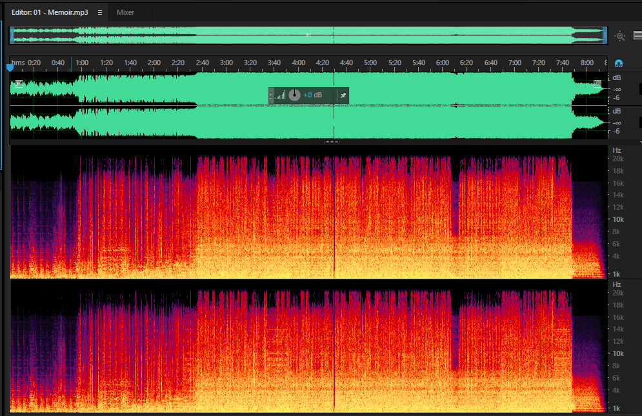Click the 7:20 mark on time ruler

(x=538, y=63)
